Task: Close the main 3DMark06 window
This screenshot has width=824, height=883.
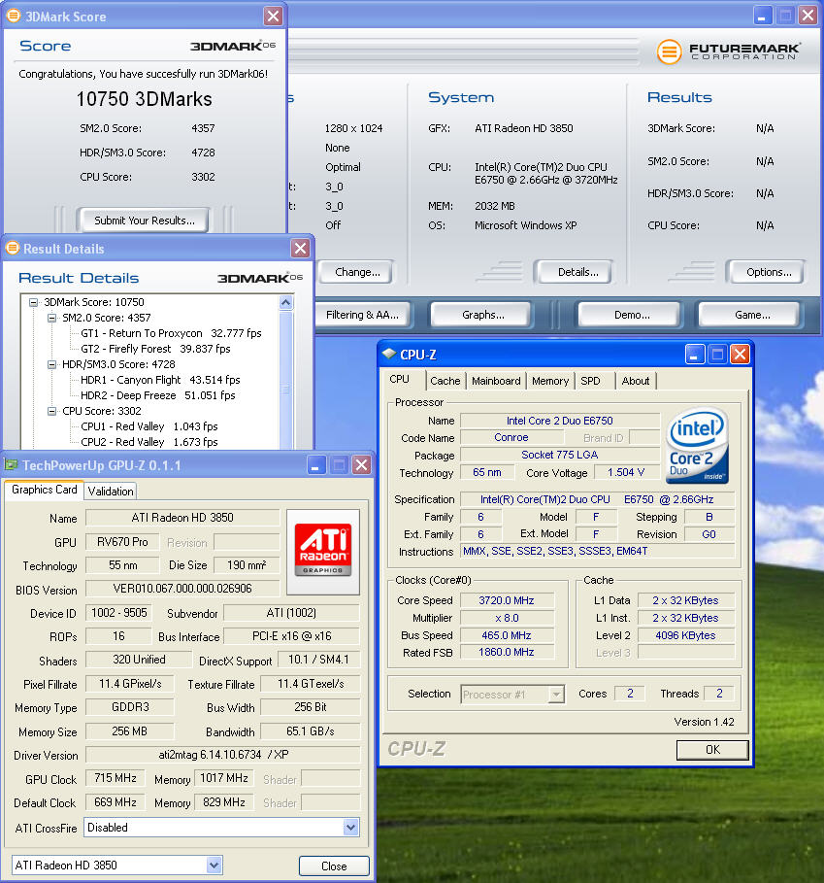Action: click(x=808, y=16)
